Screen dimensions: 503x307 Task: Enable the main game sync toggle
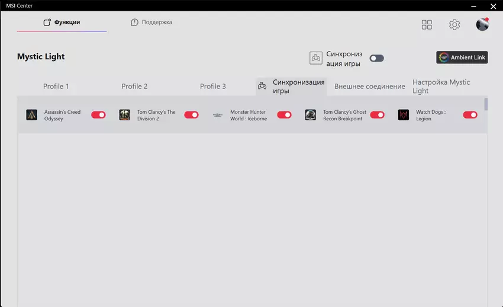tap(376, 58)
